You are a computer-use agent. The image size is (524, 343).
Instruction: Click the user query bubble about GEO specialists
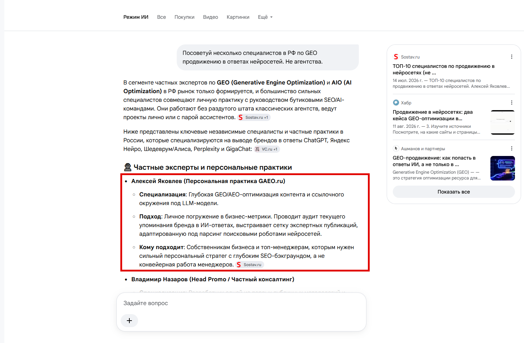pos(268,57)
